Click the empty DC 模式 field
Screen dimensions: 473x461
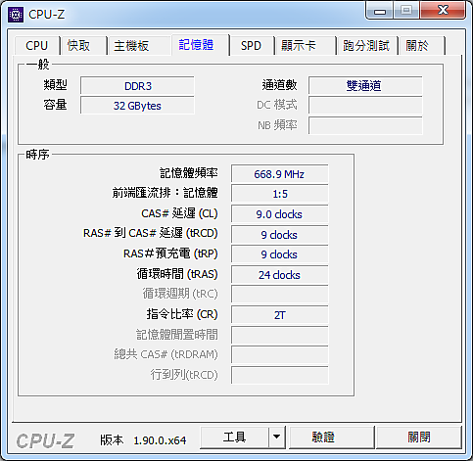(x=365, y=105)
